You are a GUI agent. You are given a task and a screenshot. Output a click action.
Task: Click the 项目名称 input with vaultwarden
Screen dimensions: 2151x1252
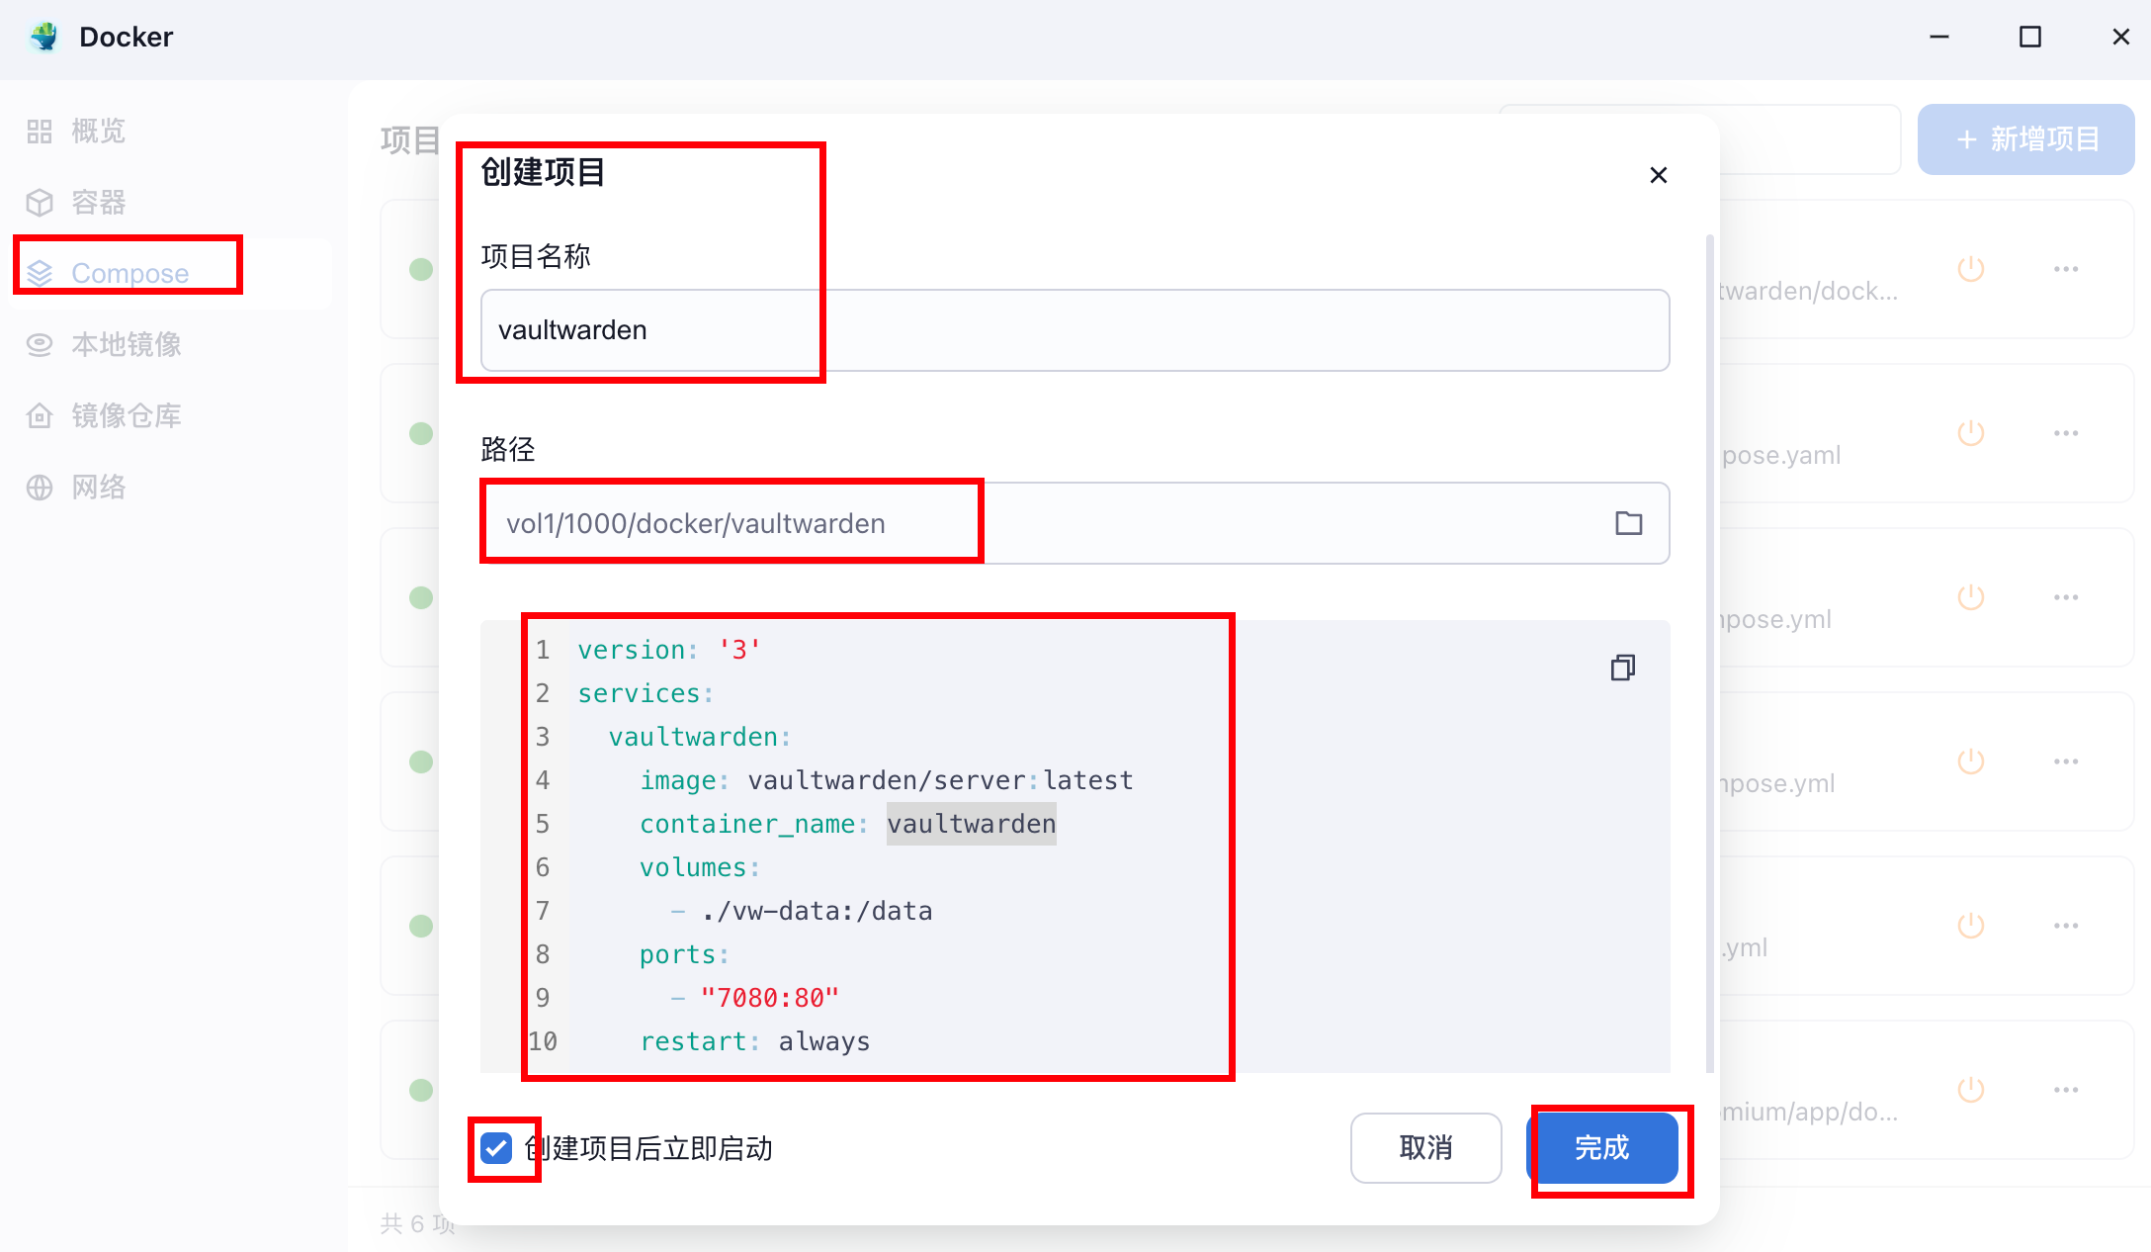1075,330
